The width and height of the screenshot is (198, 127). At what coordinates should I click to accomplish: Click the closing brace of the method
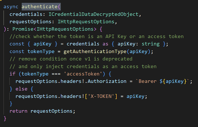[x=5, y=119]
